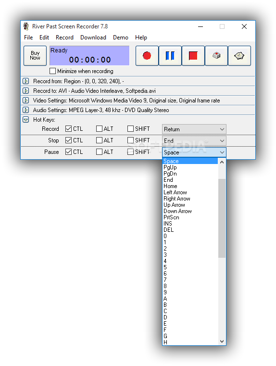This screenshot has width=276, height=366.
Task: Expand the Audio Settings section
Action: [x=25, y=110]
